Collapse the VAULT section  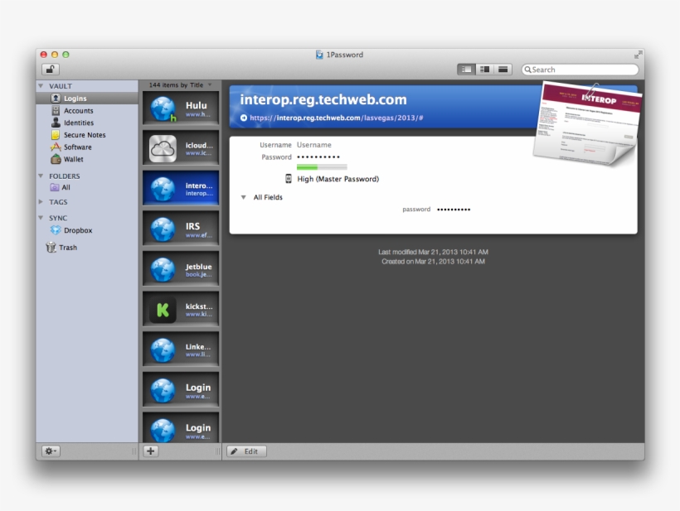[41, 86]
